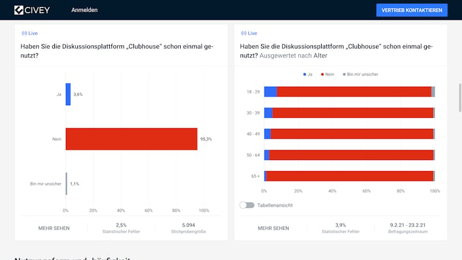Click the 3,9% Statistischer Fehler value
The image size is (462, 260).
click(x=341, y=225)
